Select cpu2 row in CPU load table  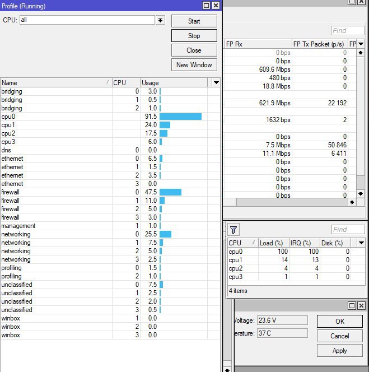[x=296, y=268]
